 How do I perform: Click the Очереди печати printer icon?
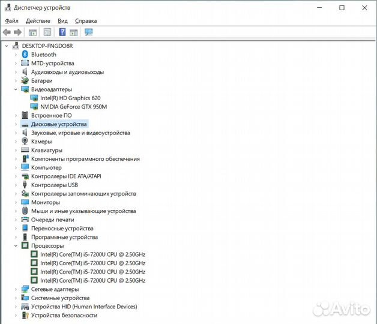pos(25,219)
